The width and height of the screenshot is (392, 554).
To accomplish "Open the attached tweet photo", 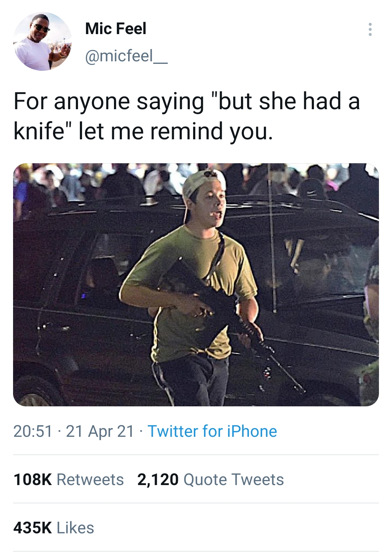I will tap(196, 284).
